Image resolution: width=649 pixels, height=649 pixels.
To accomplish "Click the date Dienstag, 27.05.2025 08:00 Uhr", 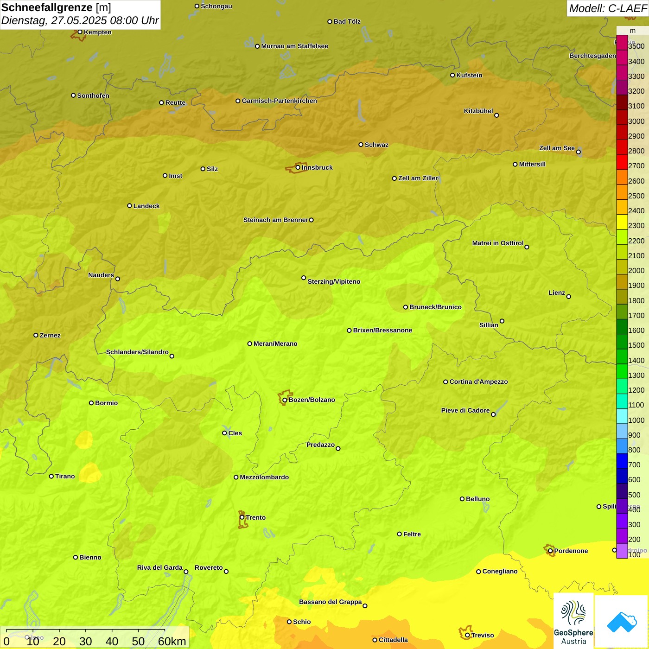I will pyautogui.click(x=80, y=20).
